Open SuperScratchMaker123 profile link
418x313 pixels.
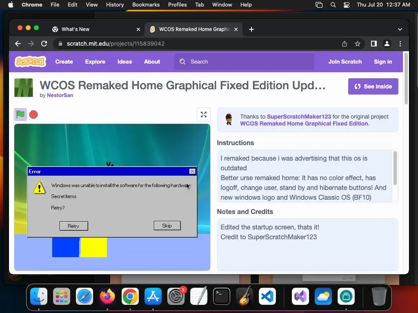(299, 117)
